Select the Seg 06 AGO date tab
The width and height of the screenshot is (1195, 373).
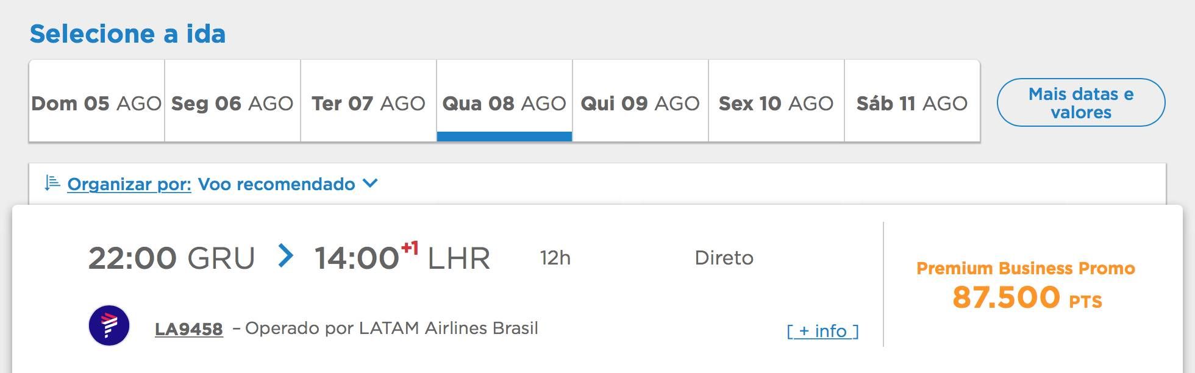click(233, 101)
